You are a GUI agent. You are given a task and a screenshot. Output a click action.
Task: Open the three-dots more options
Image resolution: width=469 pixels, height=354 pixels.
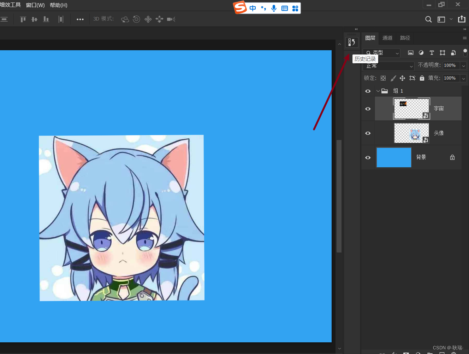pos(80,19)
